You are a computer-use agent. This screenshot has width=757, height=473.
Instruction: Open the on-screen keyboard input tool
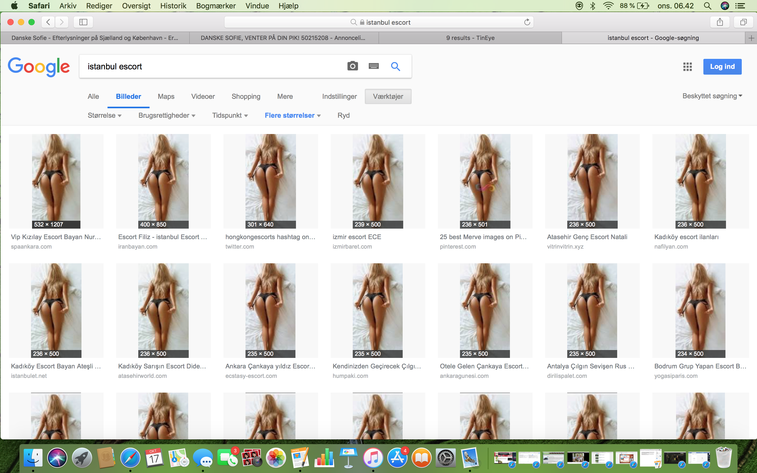374,66
